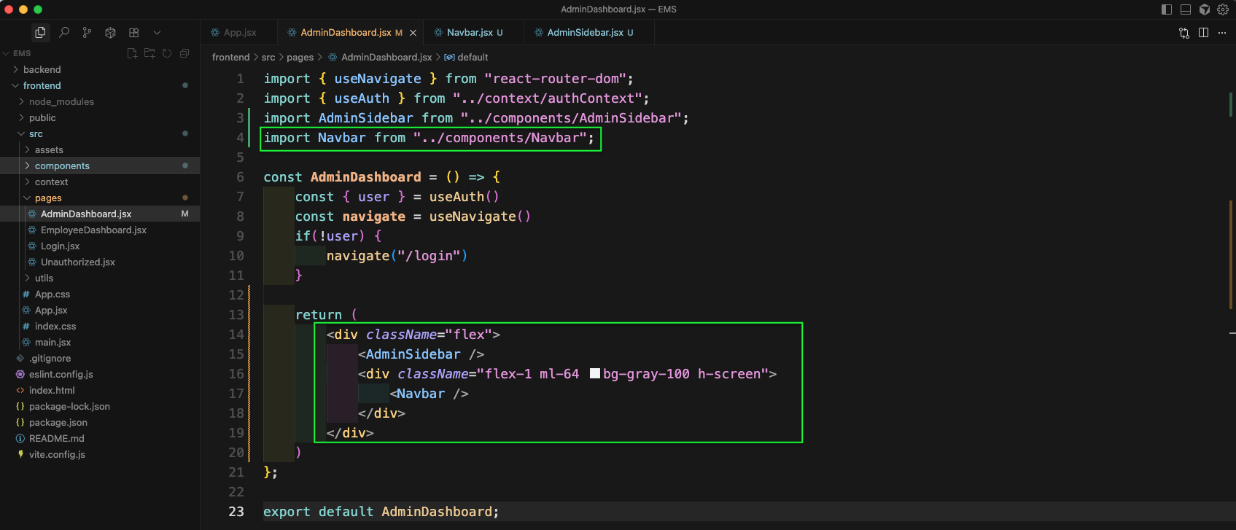Image resolution: width=1236 pixels, height=530 pixels.
Task: Open the editor More Actions ellipsis
Action: (1222, 33)
